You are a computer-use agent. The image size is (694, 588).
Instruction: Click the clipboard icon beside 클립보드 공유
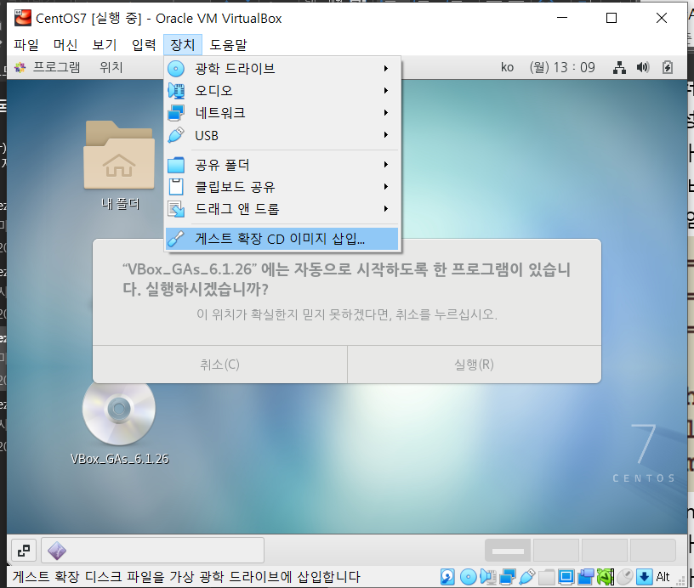tap(176, 187)
